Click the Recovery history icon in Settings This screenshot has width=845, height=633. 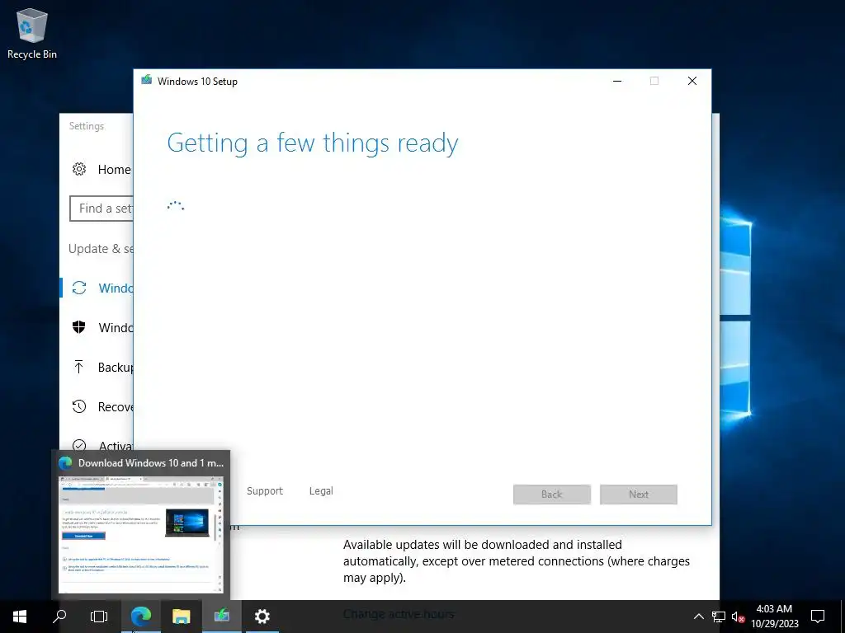click(x=79, y=406)
